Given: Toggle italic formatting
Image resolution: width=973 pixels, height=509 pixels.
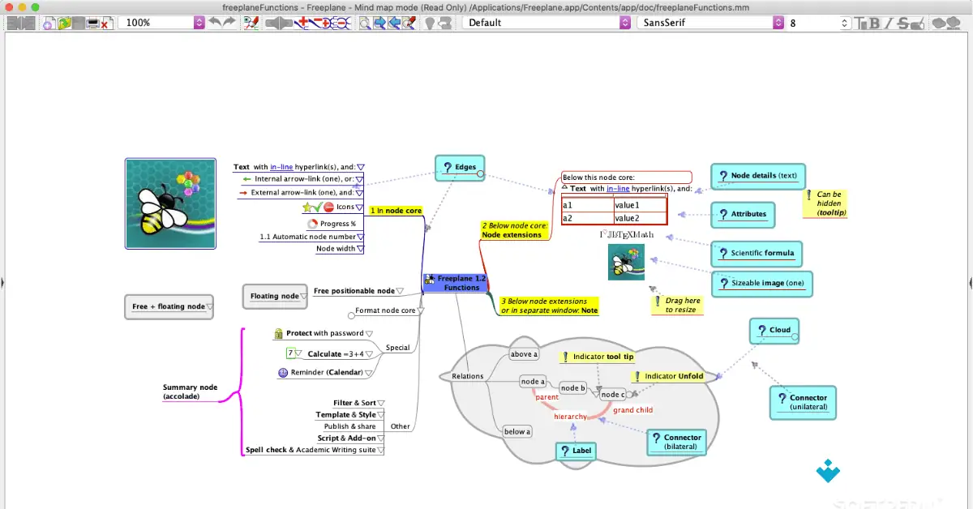Looking at the screenshot, I should point(888,23).
